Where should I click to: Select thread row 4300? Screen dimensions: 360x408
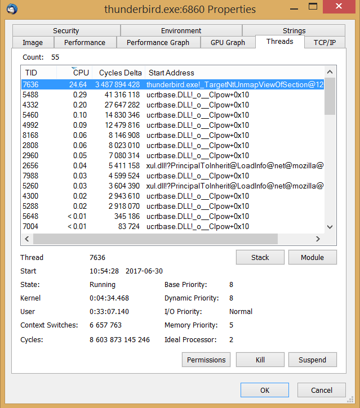click(x=172, y=196)
